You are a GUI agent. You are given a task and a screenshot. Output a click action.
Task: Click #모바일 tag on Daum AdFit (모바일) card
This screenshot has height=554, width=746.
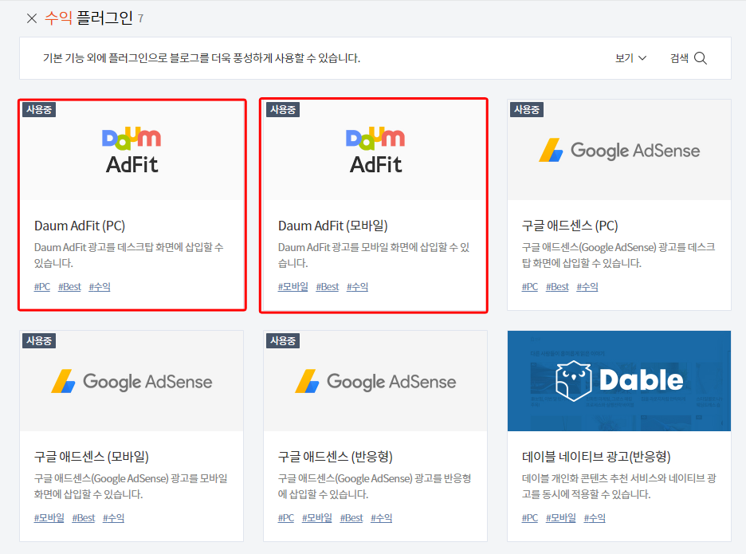click(x=293, y=287)
